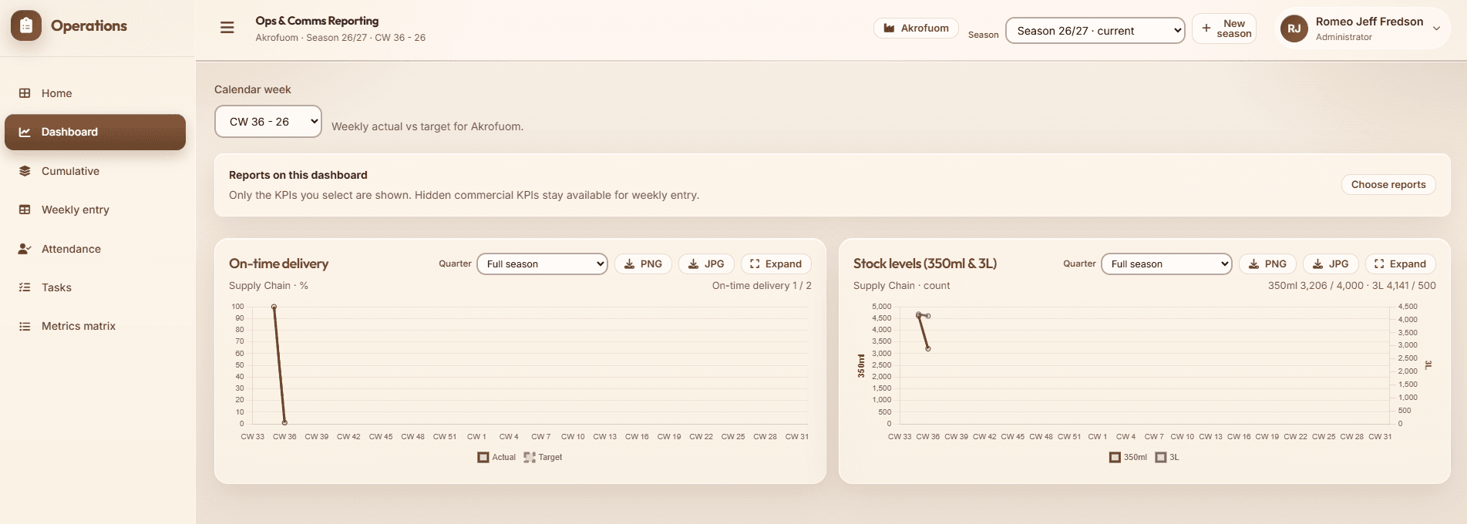Click the factory icon beside Akrofuom

pos(889,29)
